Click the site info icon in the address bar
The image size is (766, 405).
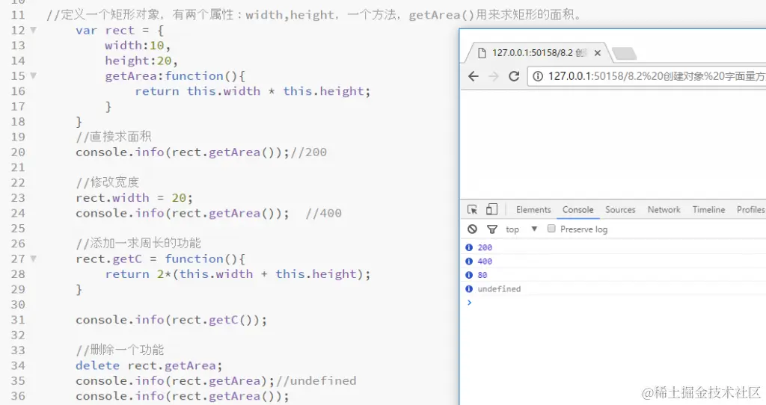coord(537,76)
